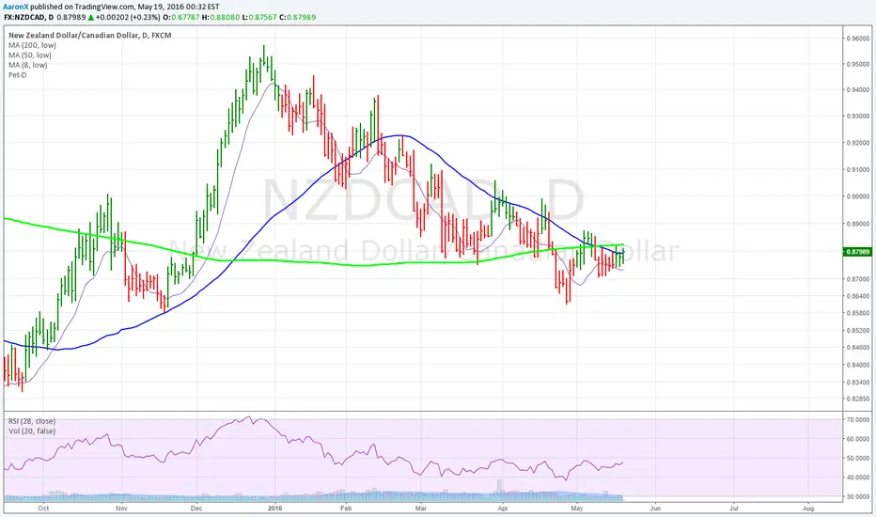The height and width of the screenshot is (517, 876).
Task: Click the Nov label on time axis
Action: pos(121,509)
